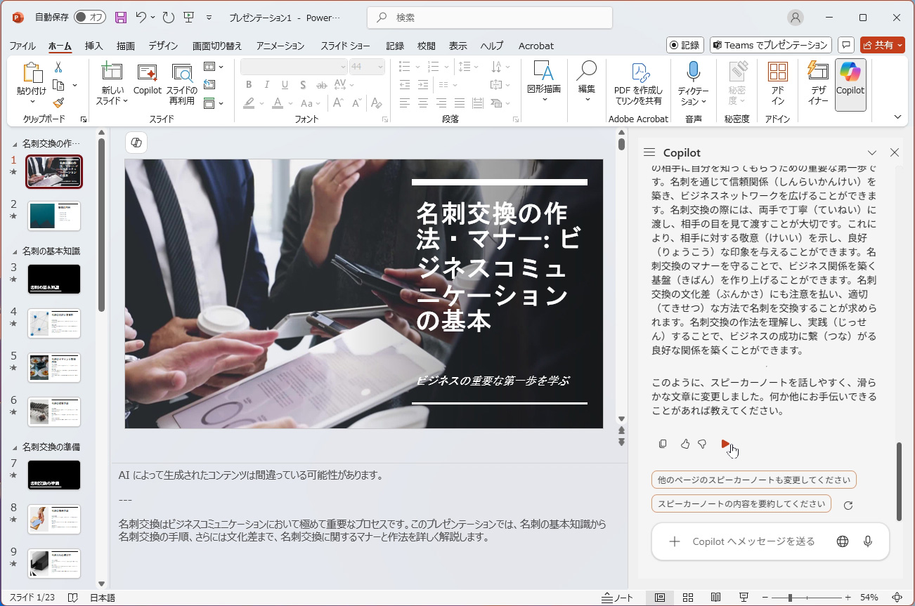Open the Designer pane from the ribbon
The height and width of the screenshot is (606, 915).
tap(818, 84)
